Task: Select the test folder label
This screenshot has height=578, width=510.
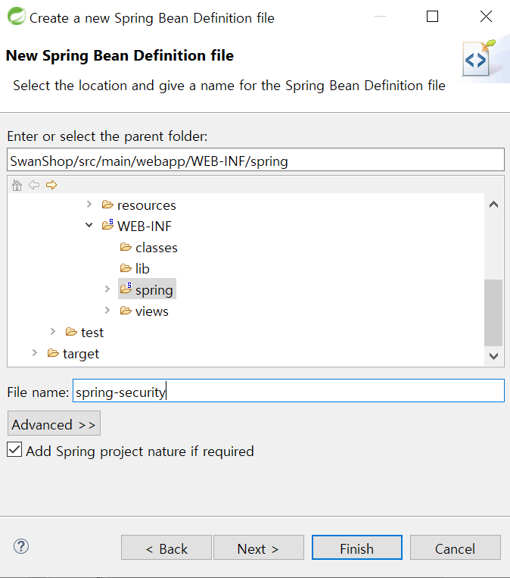Action: click(x=92, y=333)
